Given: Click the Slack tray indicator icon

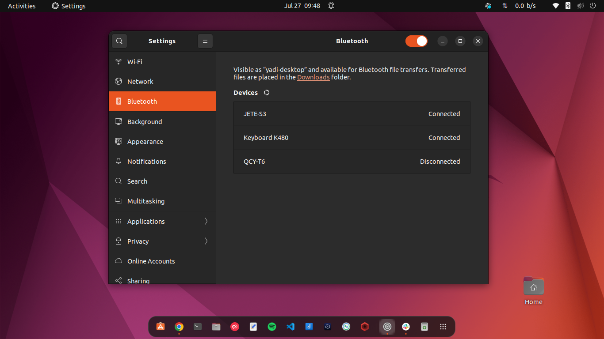Looking at the screenshot, I should (488, 6).
